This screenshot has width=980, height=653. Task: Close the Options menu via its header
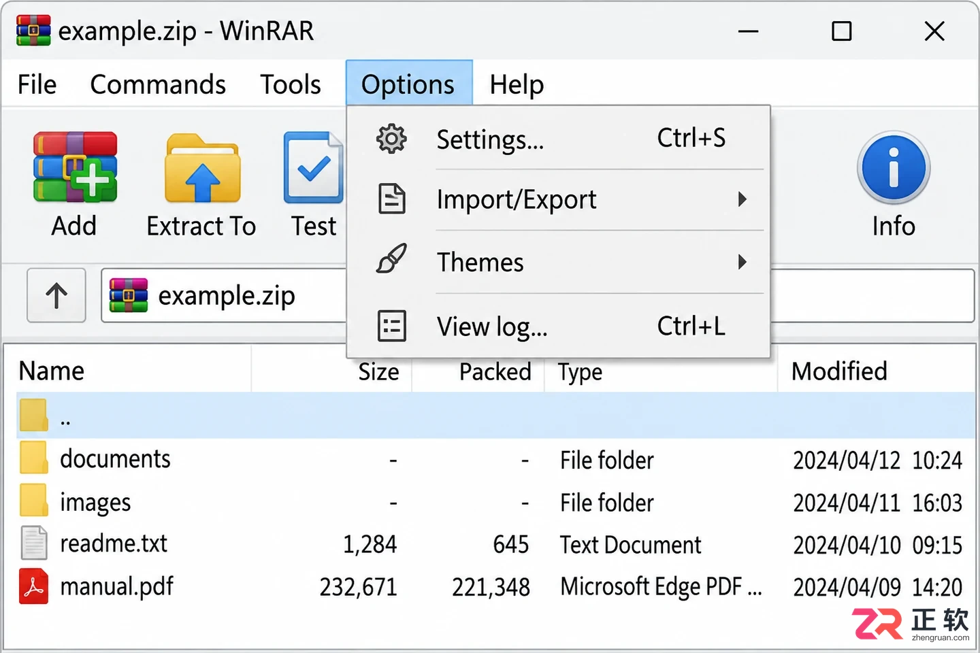tap(408, 84)
